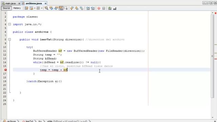Switch to Source view

tap(6, 8)
